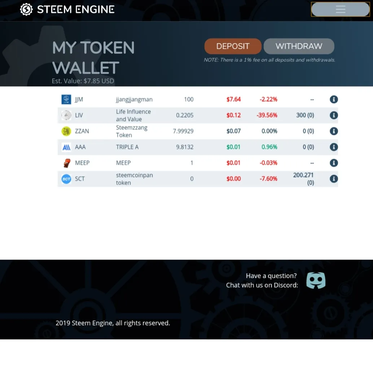Viewport: 373px width, 373px height.
Task: Click the -7.60% change for SCT
Action: coord(268,179)
